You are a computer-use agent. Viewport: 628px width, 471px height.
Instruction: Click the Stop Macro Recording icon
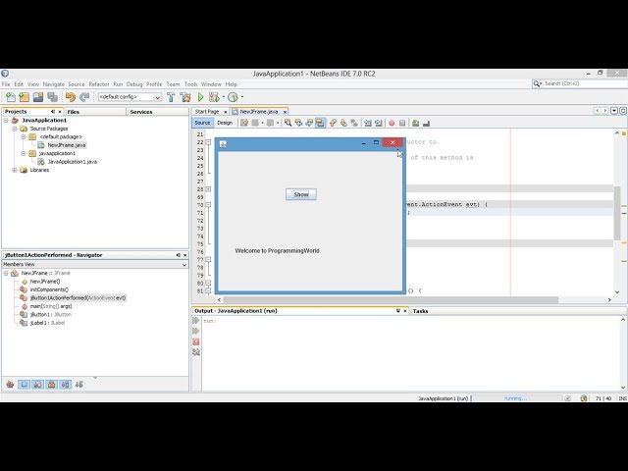(402, 123)
